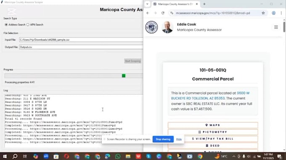This screenshot has height=160, width=286.
Task: Open Task View on the taskbar
Action: (25, 156)
